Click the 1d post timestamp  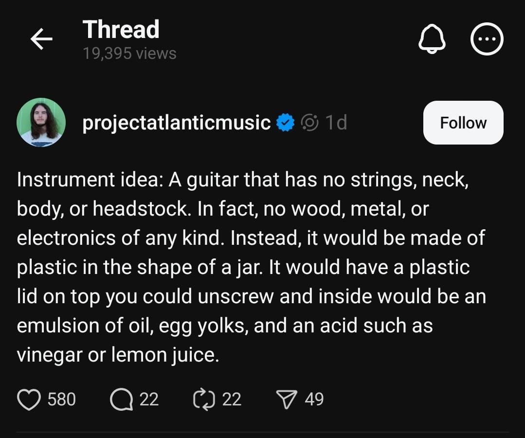click(x=336, y=123)
